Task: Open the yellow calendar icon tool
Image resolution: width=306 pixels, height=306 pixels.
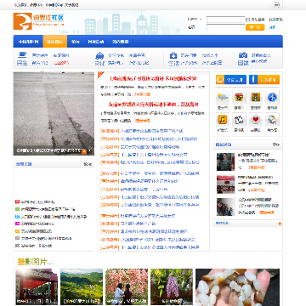Action: coord(239,98)
